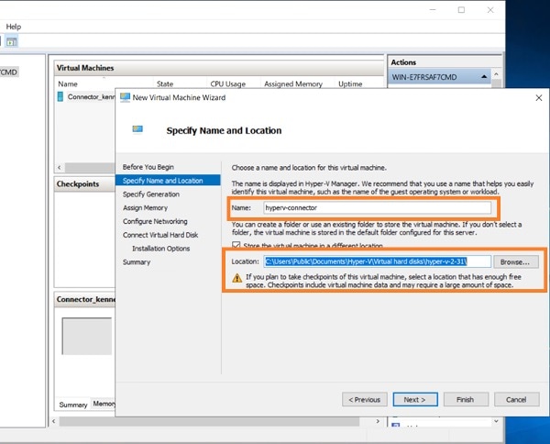Image resolution: width=550 pixels, height=444 pixels.
Task: Click the Location path field
Action: [377, 261]
